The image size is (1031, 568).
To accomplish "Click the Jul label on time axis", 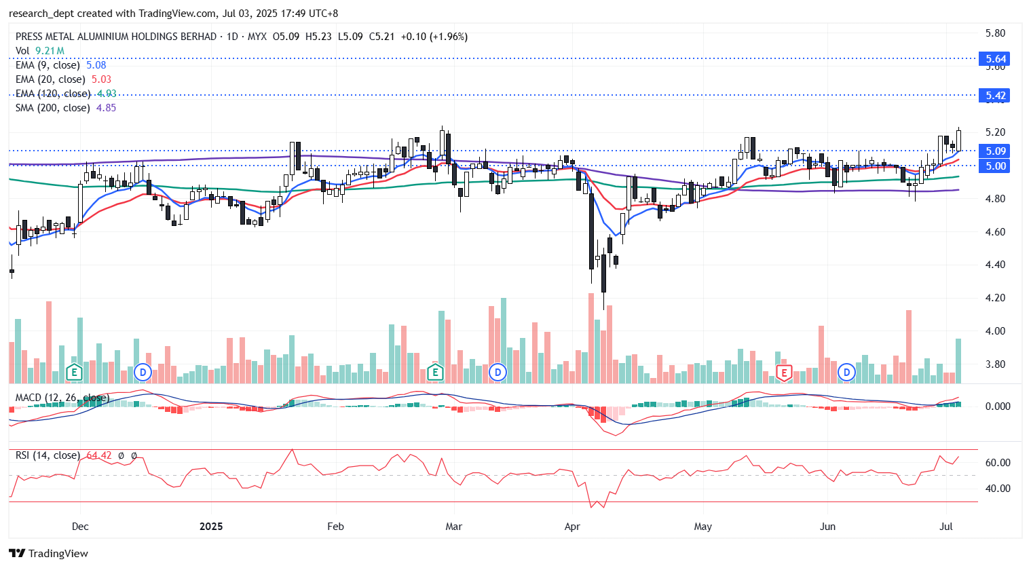I will coord(946,527).
